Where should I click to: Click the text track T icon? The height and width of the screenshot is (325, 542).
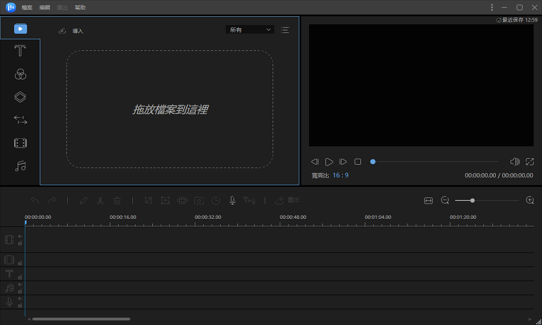pos(9,274)
